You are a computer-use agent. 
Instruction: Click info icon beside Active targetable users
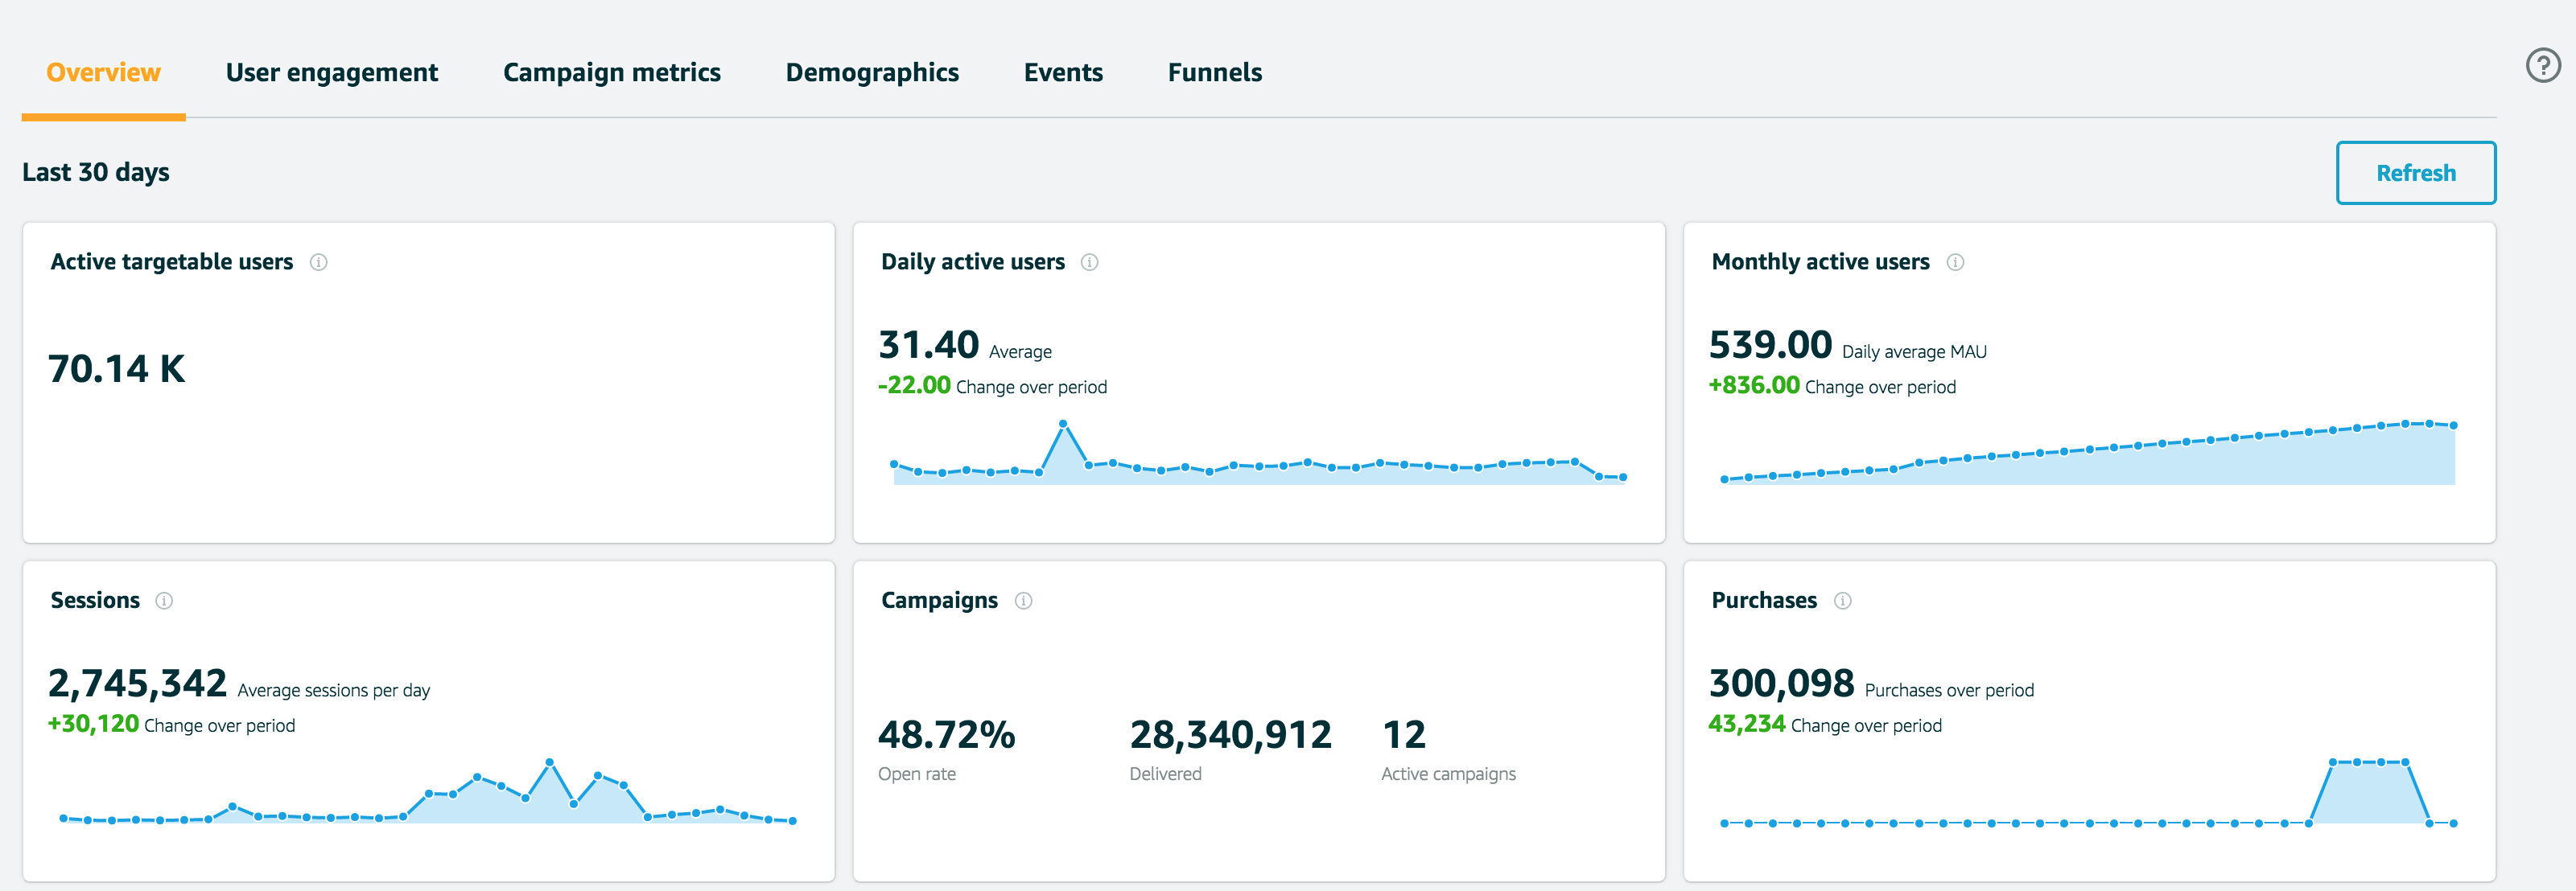[x=318, y=261]
